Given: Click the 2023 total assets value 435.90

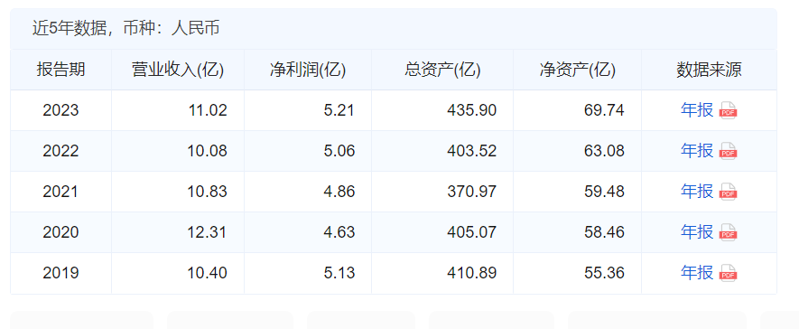Looking at the screenshot, I should click(472, 110).
